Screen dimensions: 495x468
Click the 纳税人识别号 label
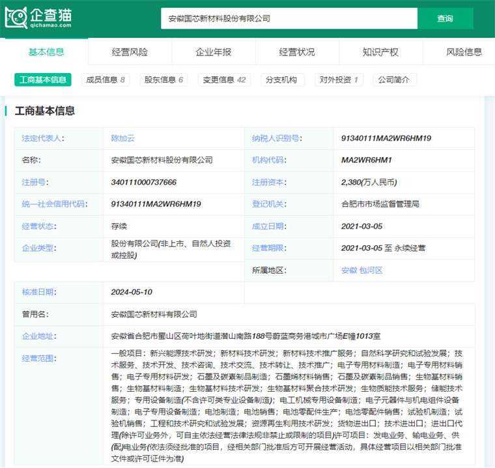pos(277,138)
